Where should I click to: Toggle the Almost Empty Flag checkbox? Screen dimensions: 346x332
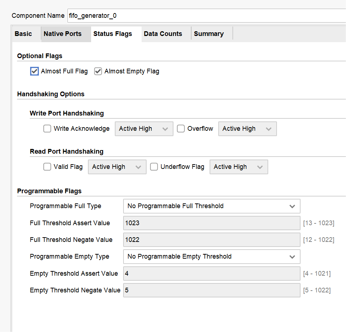point(98,71)
